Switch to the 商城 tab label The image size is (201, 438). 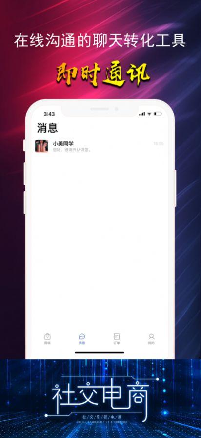(47, 343)
